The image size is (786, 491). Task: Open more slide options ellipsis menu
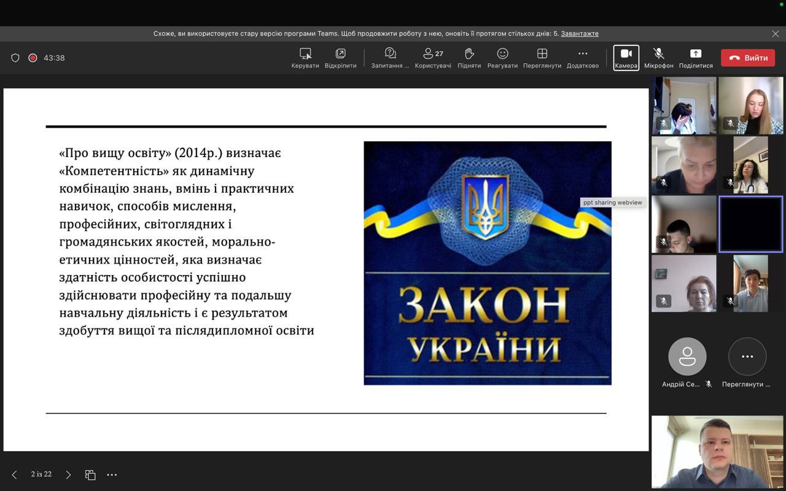click(112, 474)
